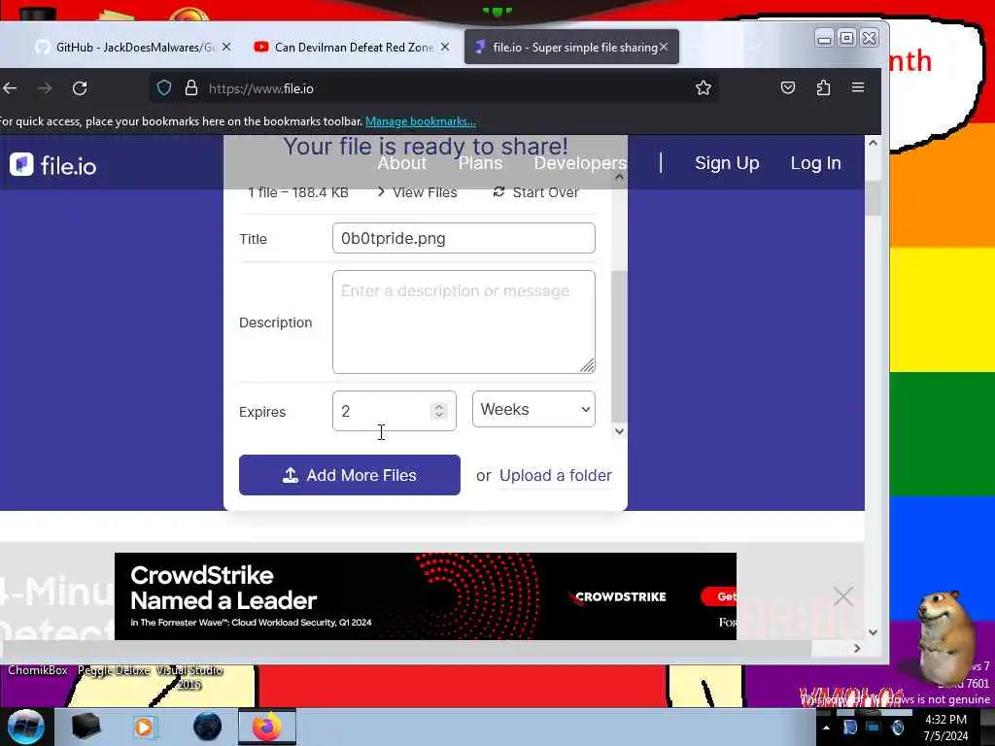
Task: Click the red Get button in CrowdStrike ad
Action: click(719, 596)
